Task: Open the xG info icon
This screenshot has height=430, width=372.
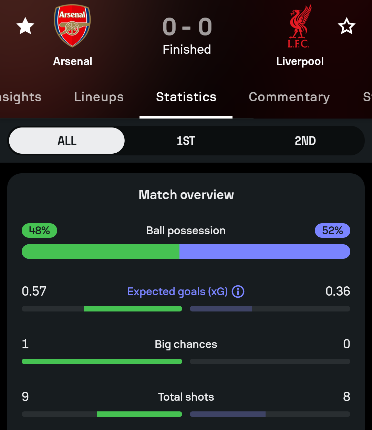Action: [x=238, y=292]
